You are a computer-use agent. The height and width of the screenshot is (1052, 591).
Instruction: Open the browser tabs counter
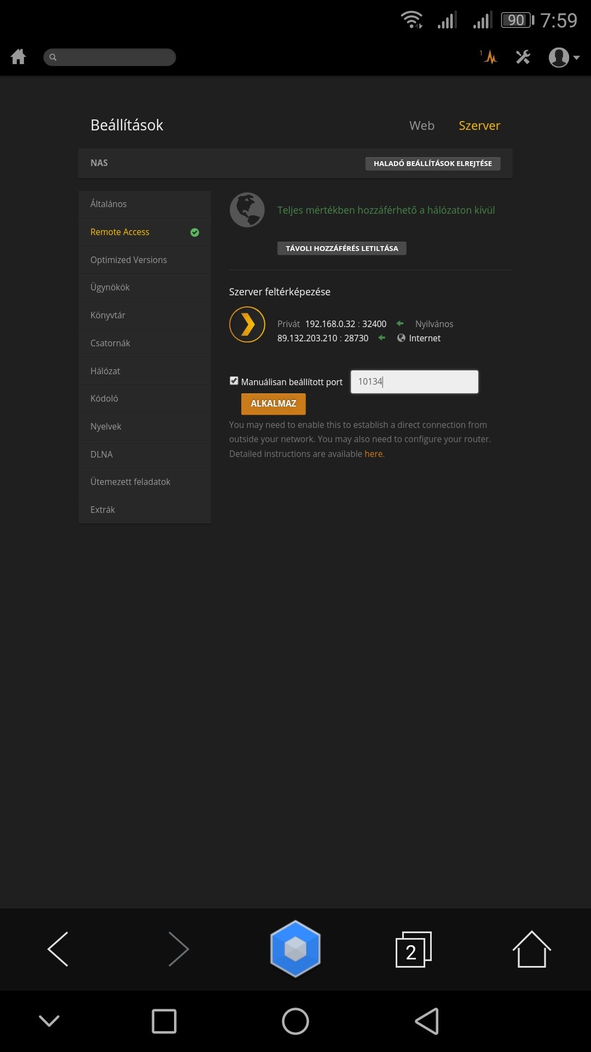[x=413, y=950]
